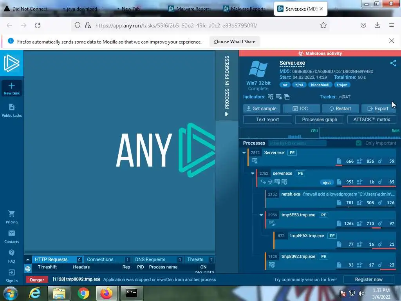The width and height of the screenshot is (401, 301).
Task: Switch to DNS Requests tab
Action: (158, 259)
